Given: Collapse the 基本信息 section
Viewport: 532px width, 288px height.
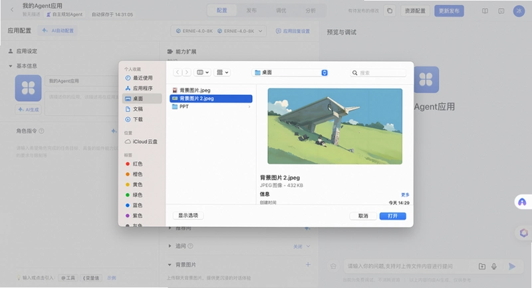Looking at the screenshot, I should click(x=11, y=66).
